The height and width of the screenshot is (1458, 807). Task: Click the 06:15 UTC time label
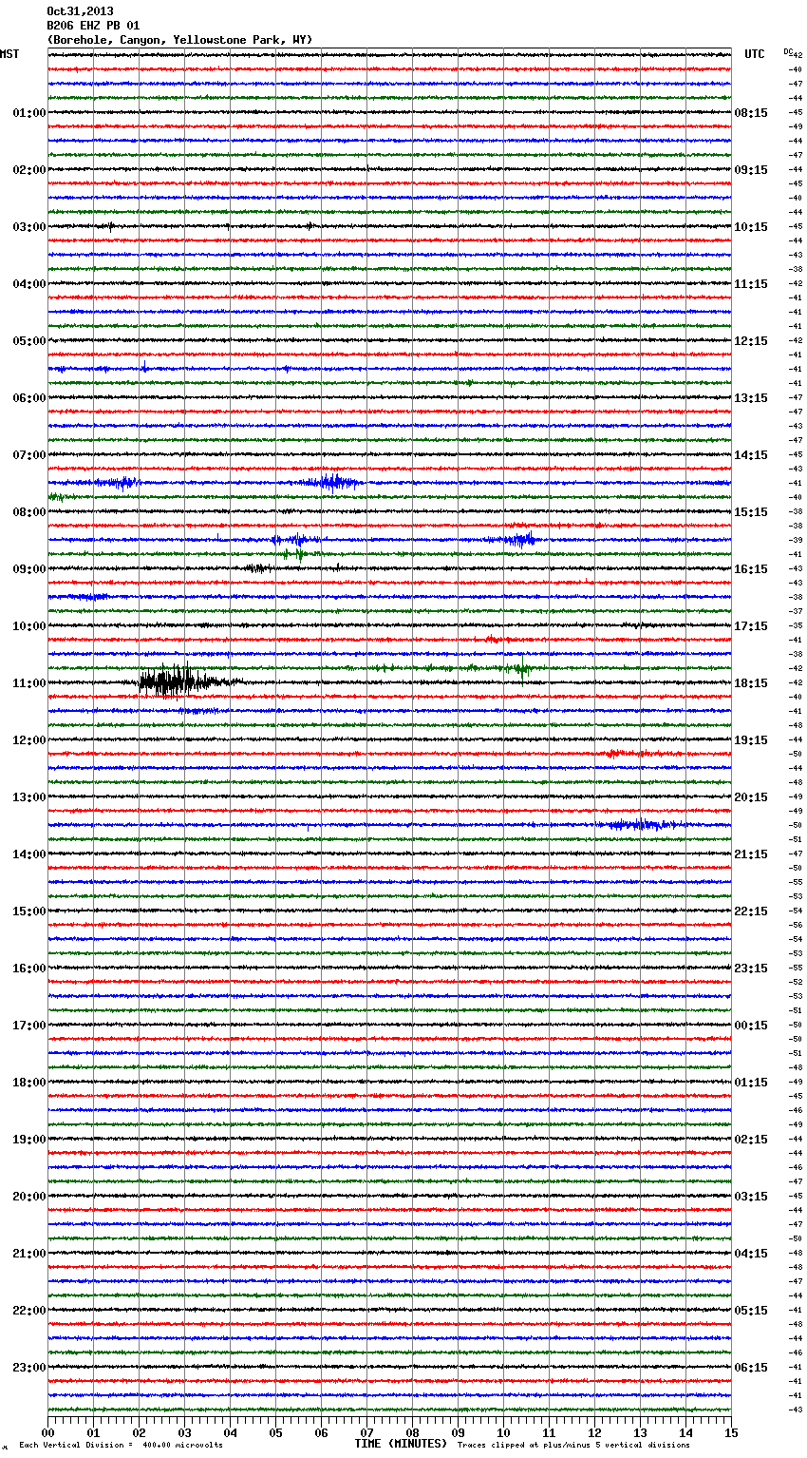(x=751, y=1368)
